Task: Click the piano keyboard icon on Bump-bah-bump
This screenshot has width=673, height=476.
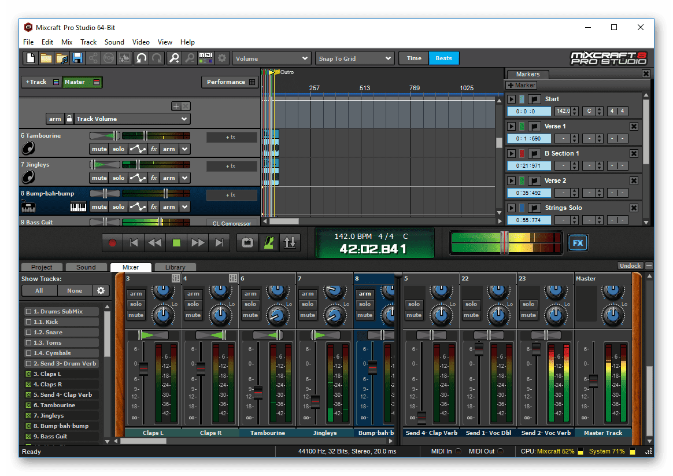Action: tap(78, 207)
